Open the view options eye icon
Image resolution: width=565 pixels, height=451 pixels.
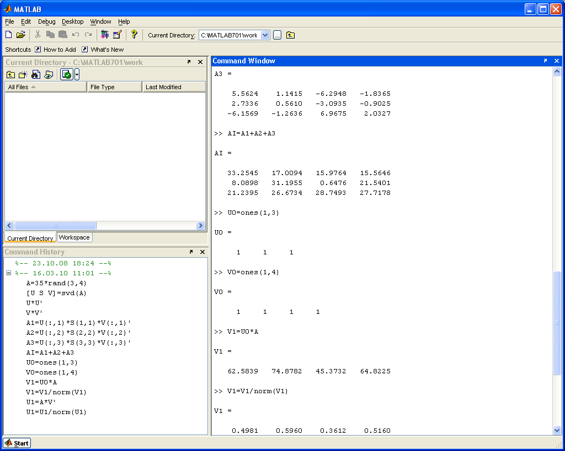click(49, 75)
